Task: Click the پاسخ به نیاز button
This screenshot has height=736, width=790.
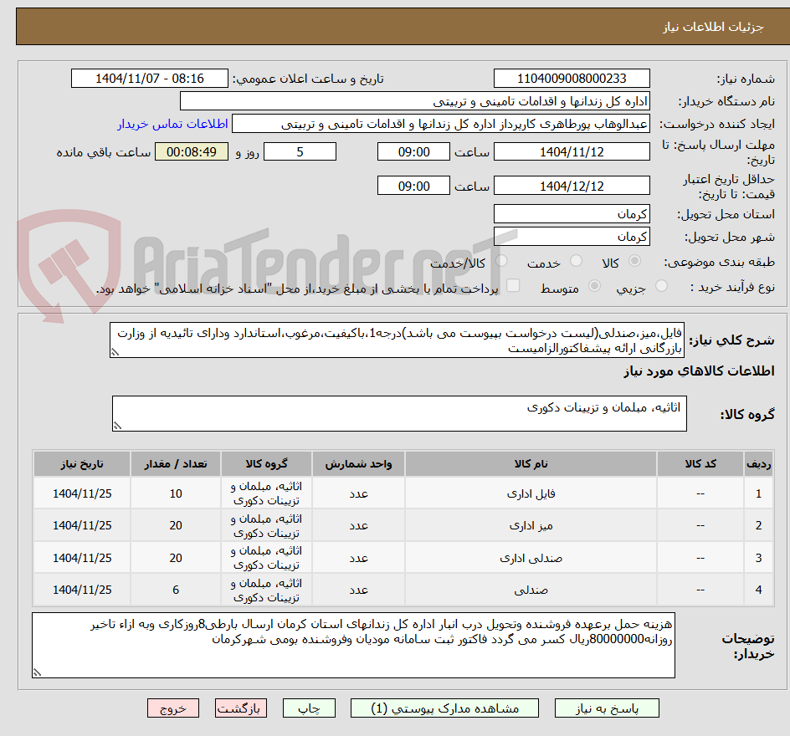Action: [x=607, y=708]
